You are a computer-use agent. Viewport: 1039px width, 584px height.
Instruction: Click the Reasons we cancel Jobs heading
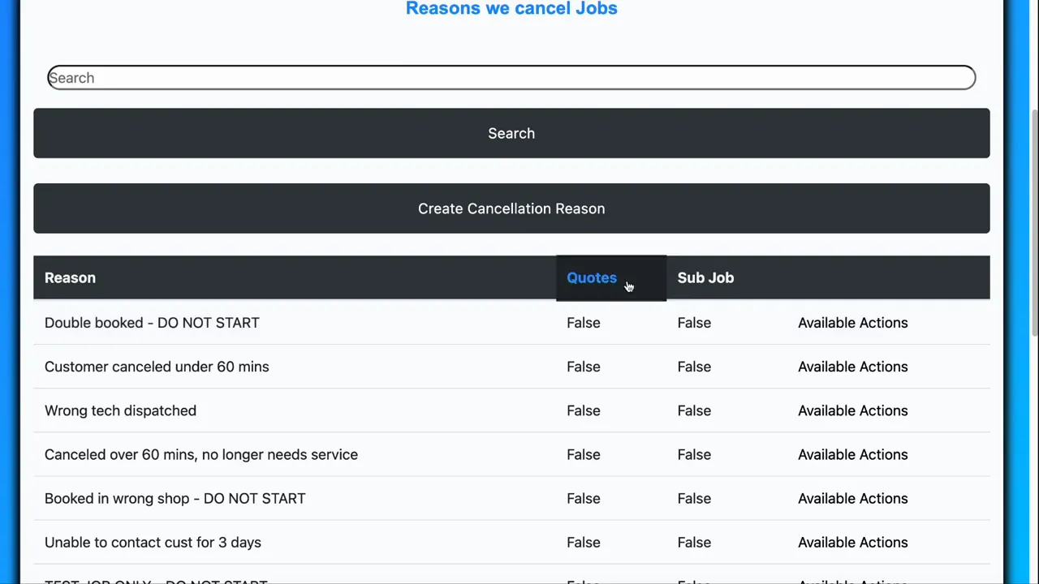[511, 9]
